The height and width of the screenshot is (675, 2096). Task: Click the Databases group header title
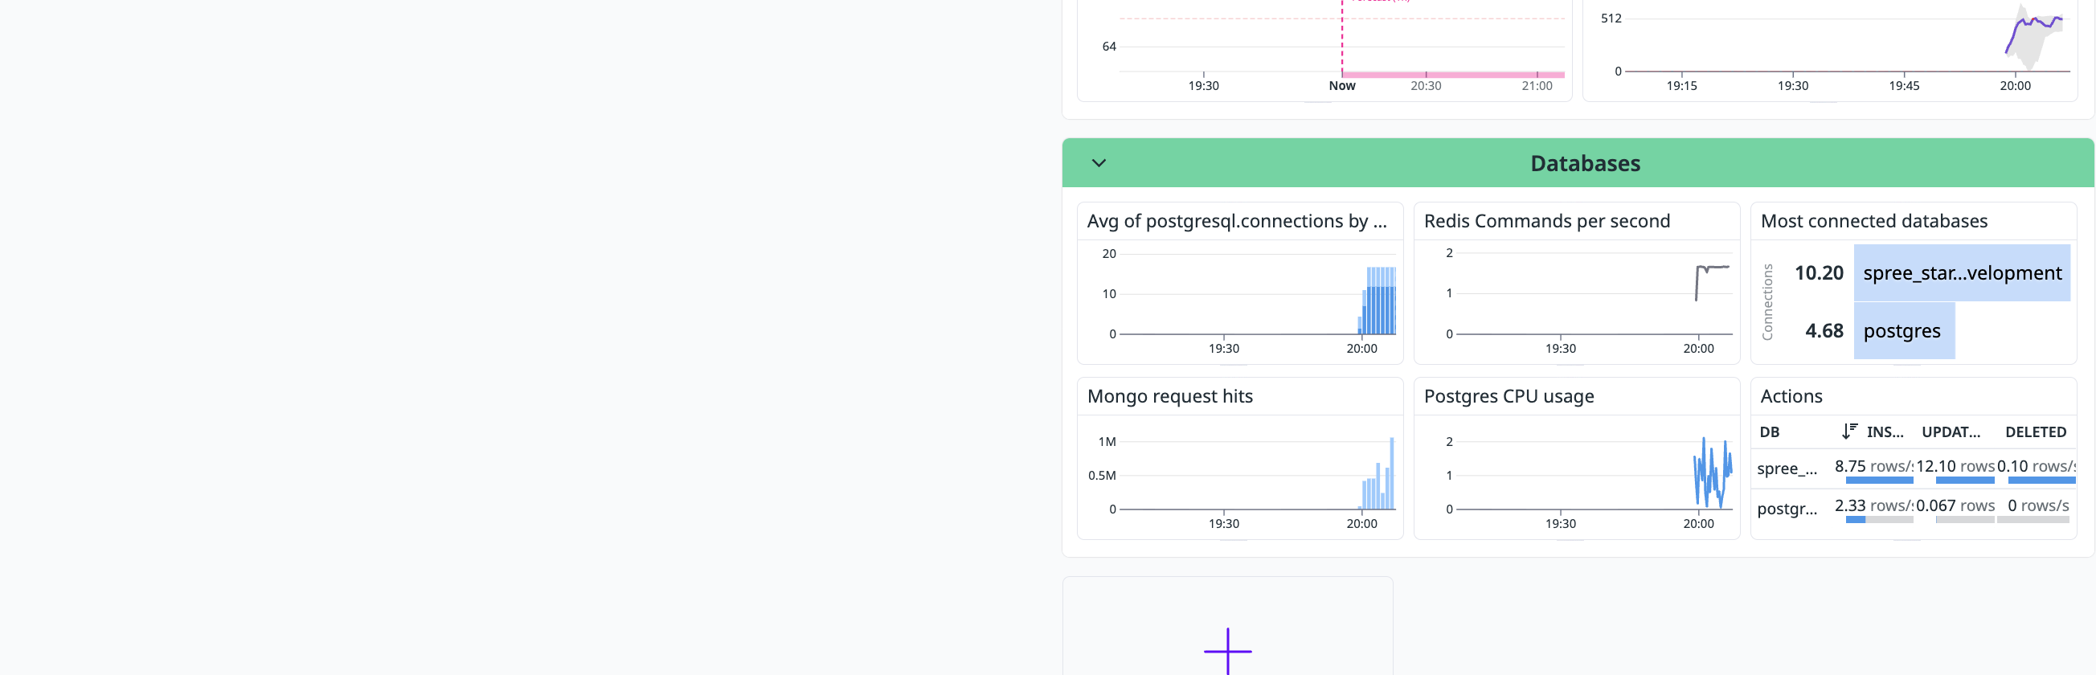pyautogui.click(x=1584, y=163)
